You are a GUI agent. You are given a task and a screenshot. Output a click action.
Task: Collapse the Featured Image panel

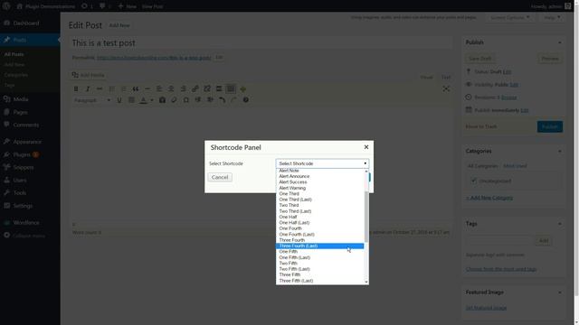[560, 292]
